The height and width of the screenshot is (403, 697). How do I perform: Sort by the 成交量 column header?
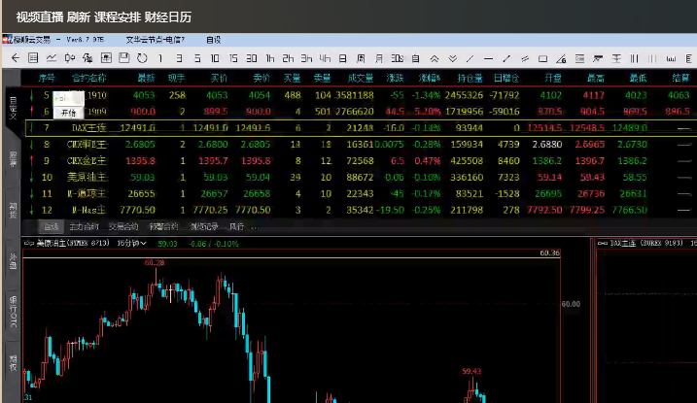pos(361,78)
